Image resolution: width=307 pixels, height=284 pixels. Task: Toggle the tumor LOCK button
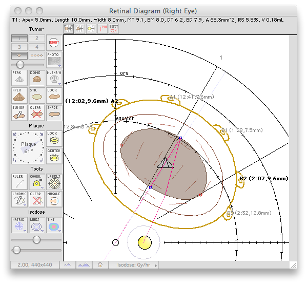54,96
